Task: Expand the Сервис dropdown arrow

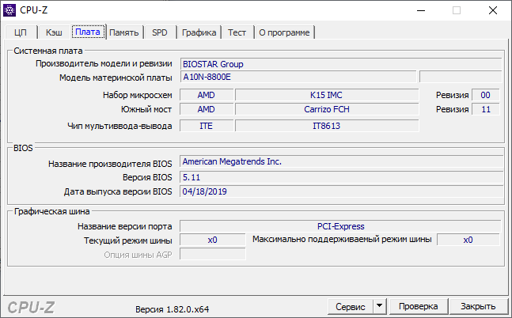Action: [x=379, y=306]
